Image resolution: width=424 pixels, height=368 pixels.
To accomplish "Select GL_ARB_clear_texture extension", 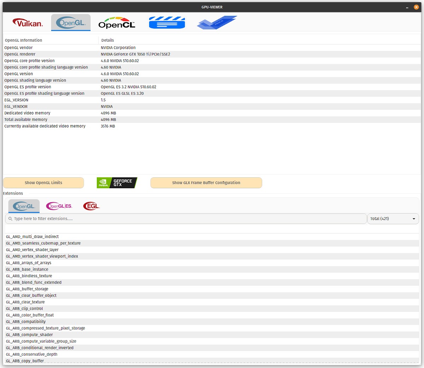I will [212, 302].
